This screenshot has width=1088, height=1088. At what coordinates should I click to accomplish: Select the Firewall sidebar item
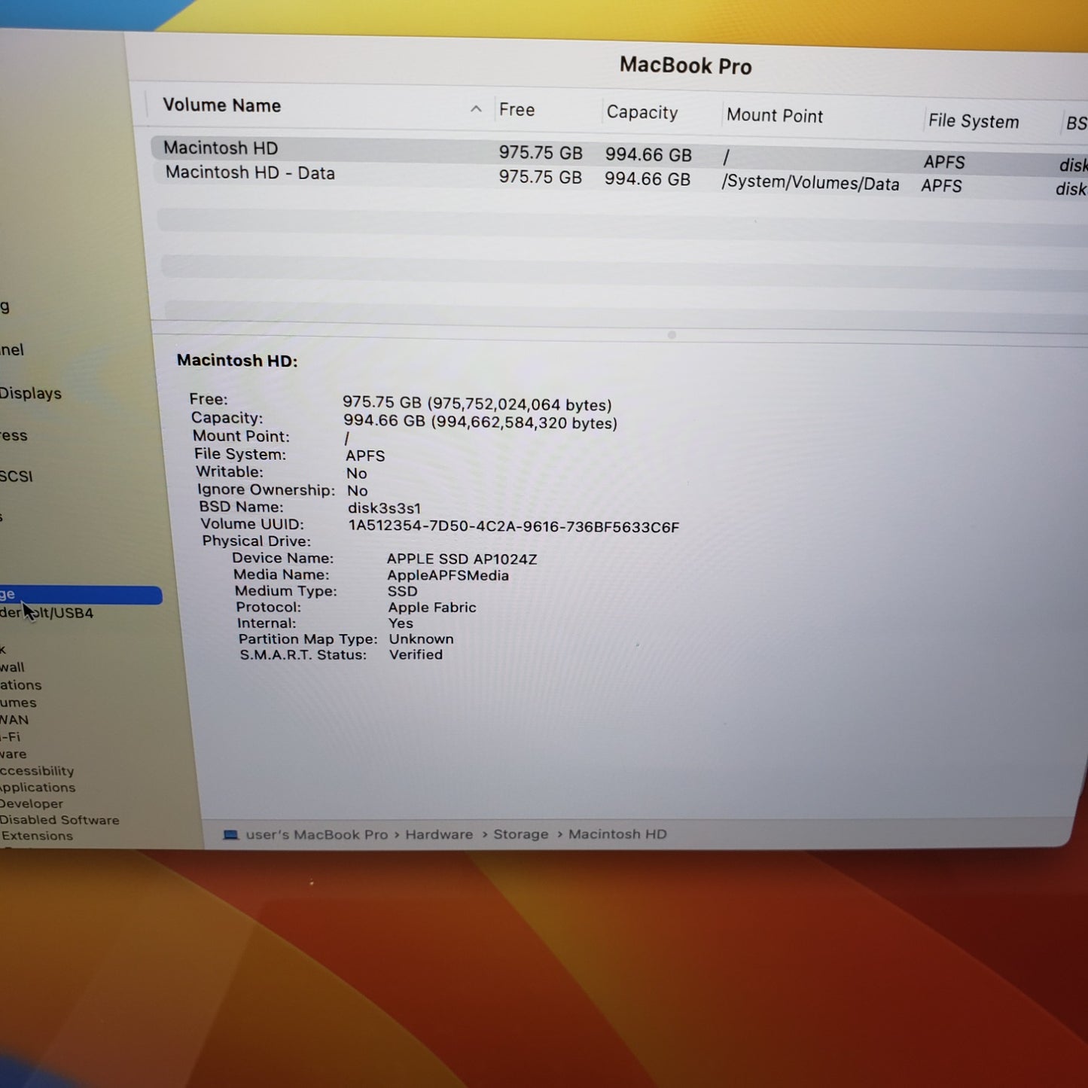(x=12, y=667)
